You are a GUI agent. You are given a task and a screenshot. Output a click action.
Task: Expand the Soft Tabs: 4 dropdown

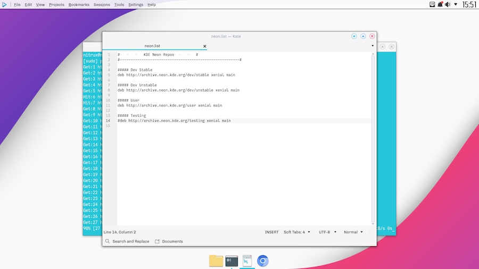pos(297,232)
